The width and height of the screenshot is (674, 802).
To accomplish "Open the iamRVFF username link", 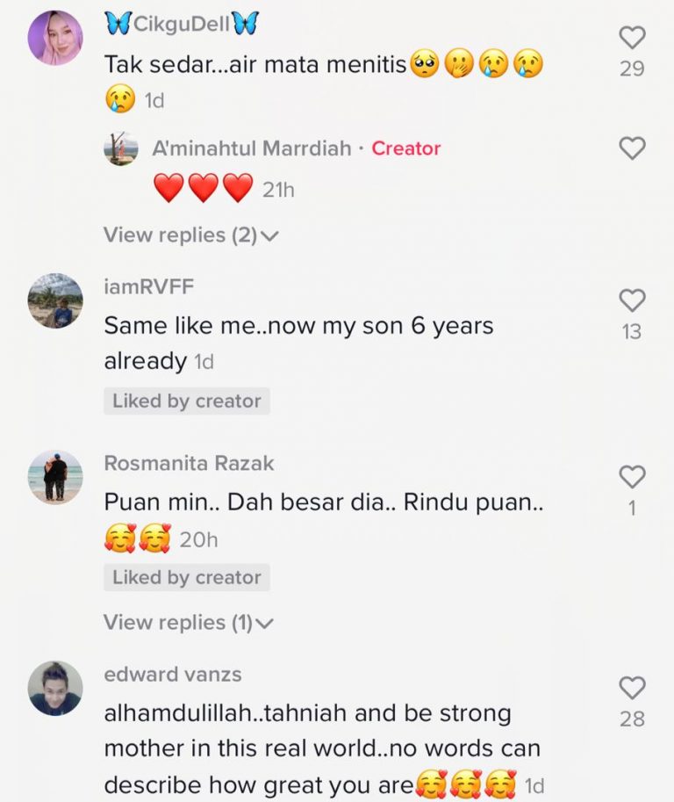I will (x=148, y=286).
